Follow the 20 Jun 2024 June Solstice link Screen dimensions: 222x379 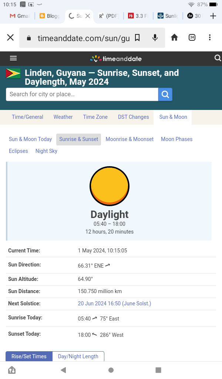(x=114, y=303)
